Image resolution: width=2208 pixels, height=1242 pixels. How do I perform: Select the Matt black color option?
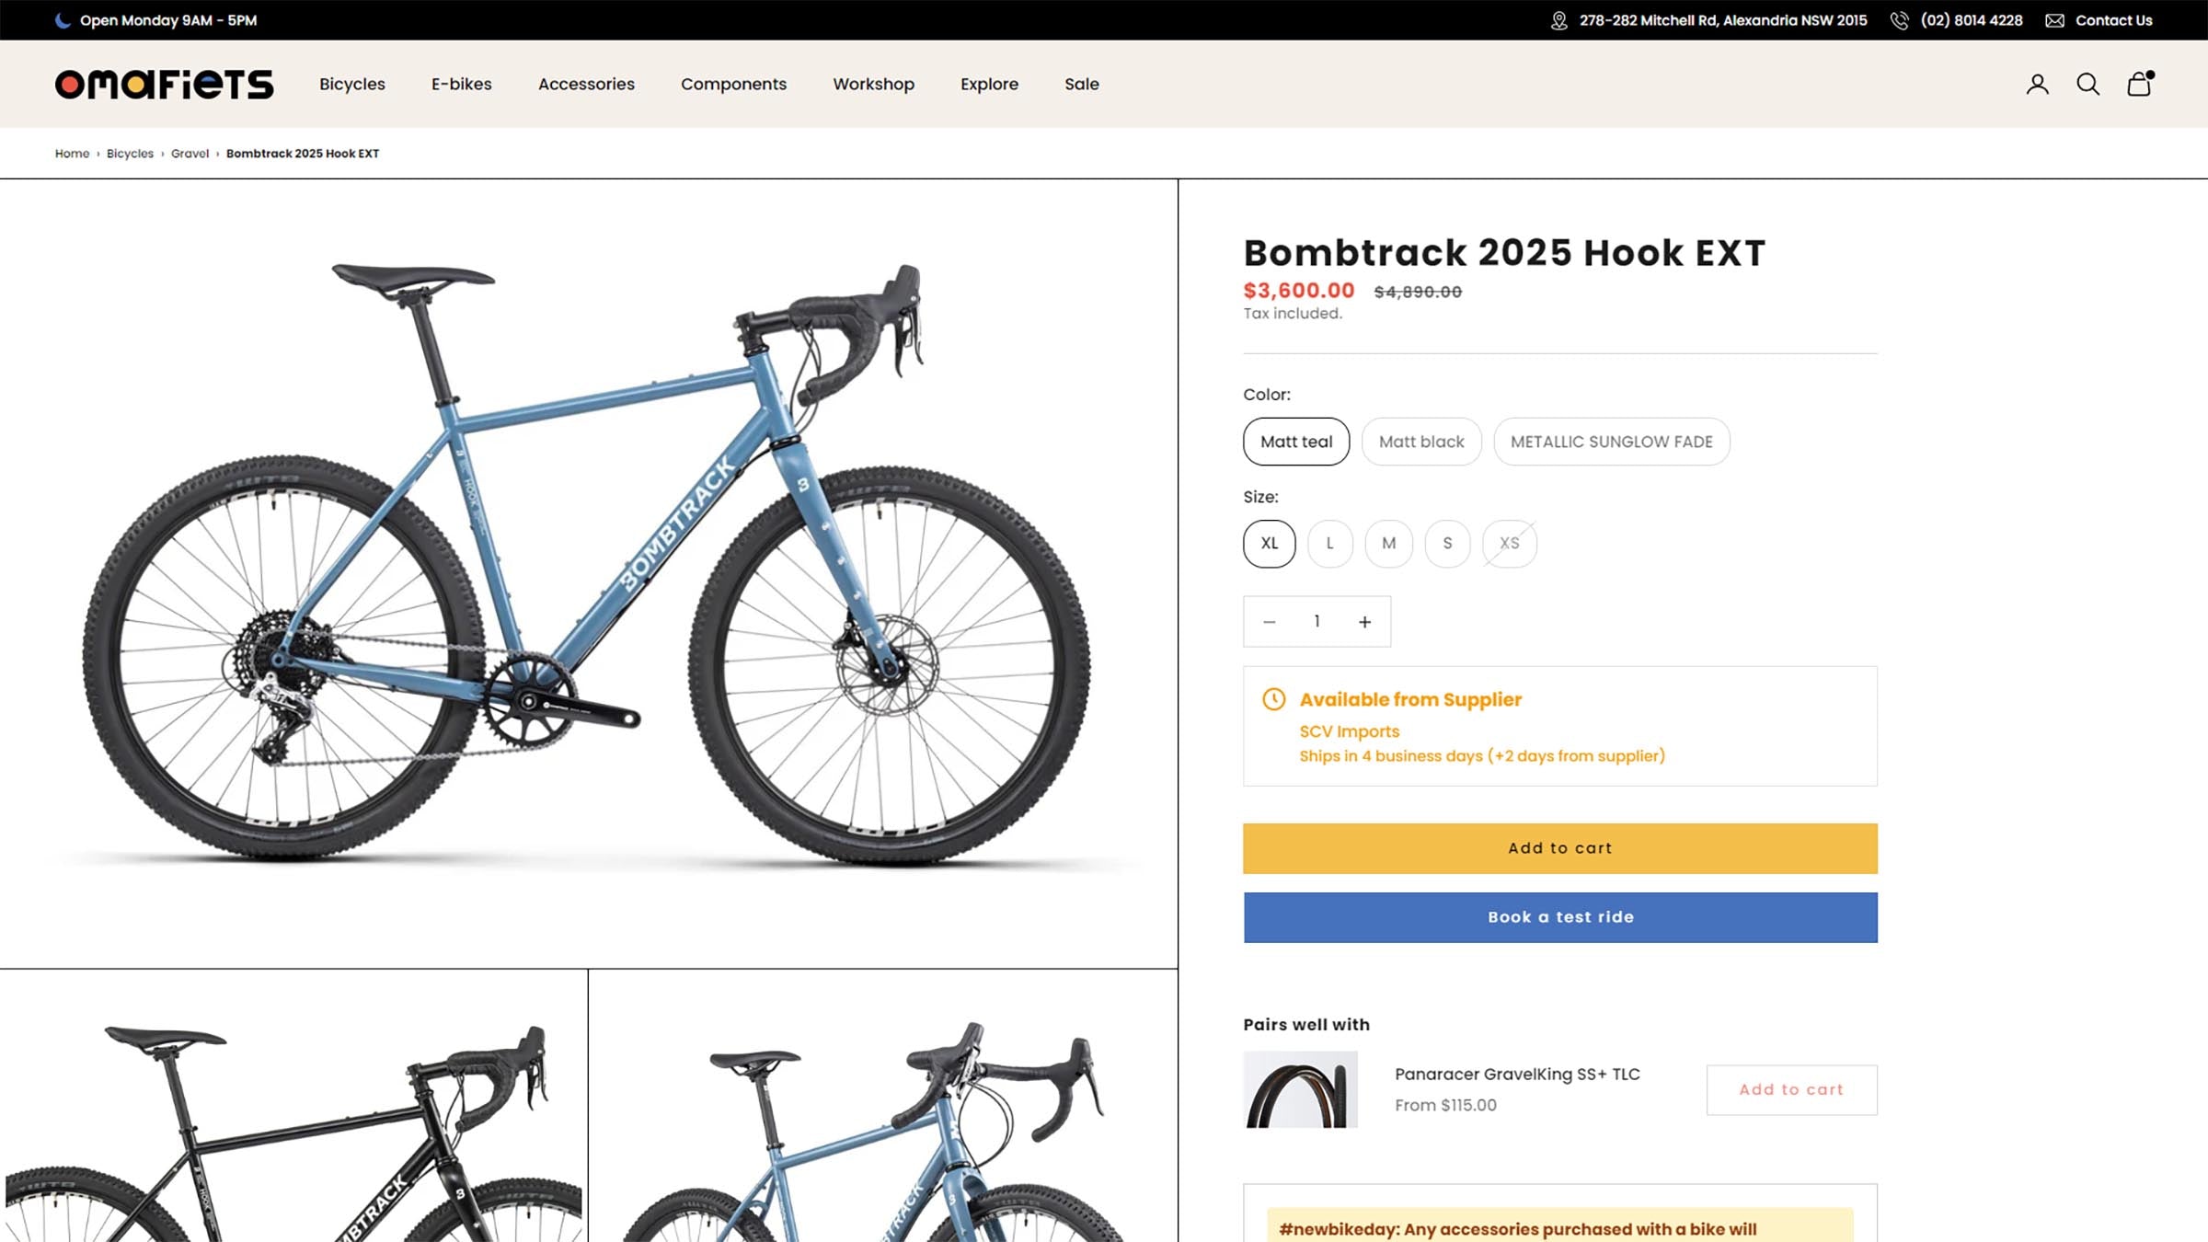(1420, 442)
